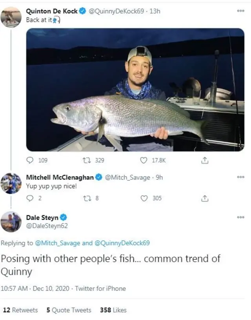Open the Twitter for iPhone source link
Viewport: 251px width, 320px height.
point(100,289)
